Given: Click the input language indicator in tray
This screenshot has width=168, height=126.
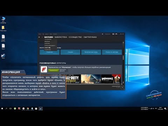Looking at the screenshot, I should [156, 108].
